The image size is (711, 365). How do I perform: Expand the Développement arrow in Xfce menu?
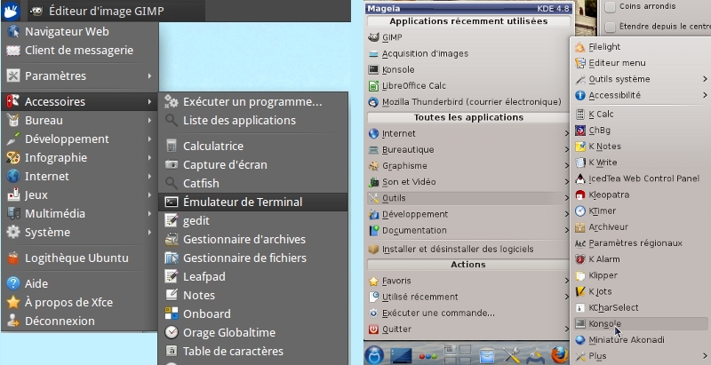coord(149,139)
